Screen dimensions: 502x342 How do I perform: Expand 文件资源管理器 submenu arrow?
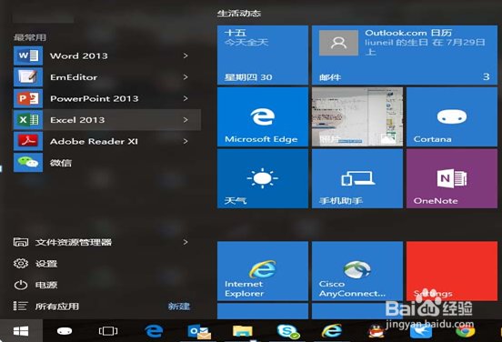[x=186, y=242]
